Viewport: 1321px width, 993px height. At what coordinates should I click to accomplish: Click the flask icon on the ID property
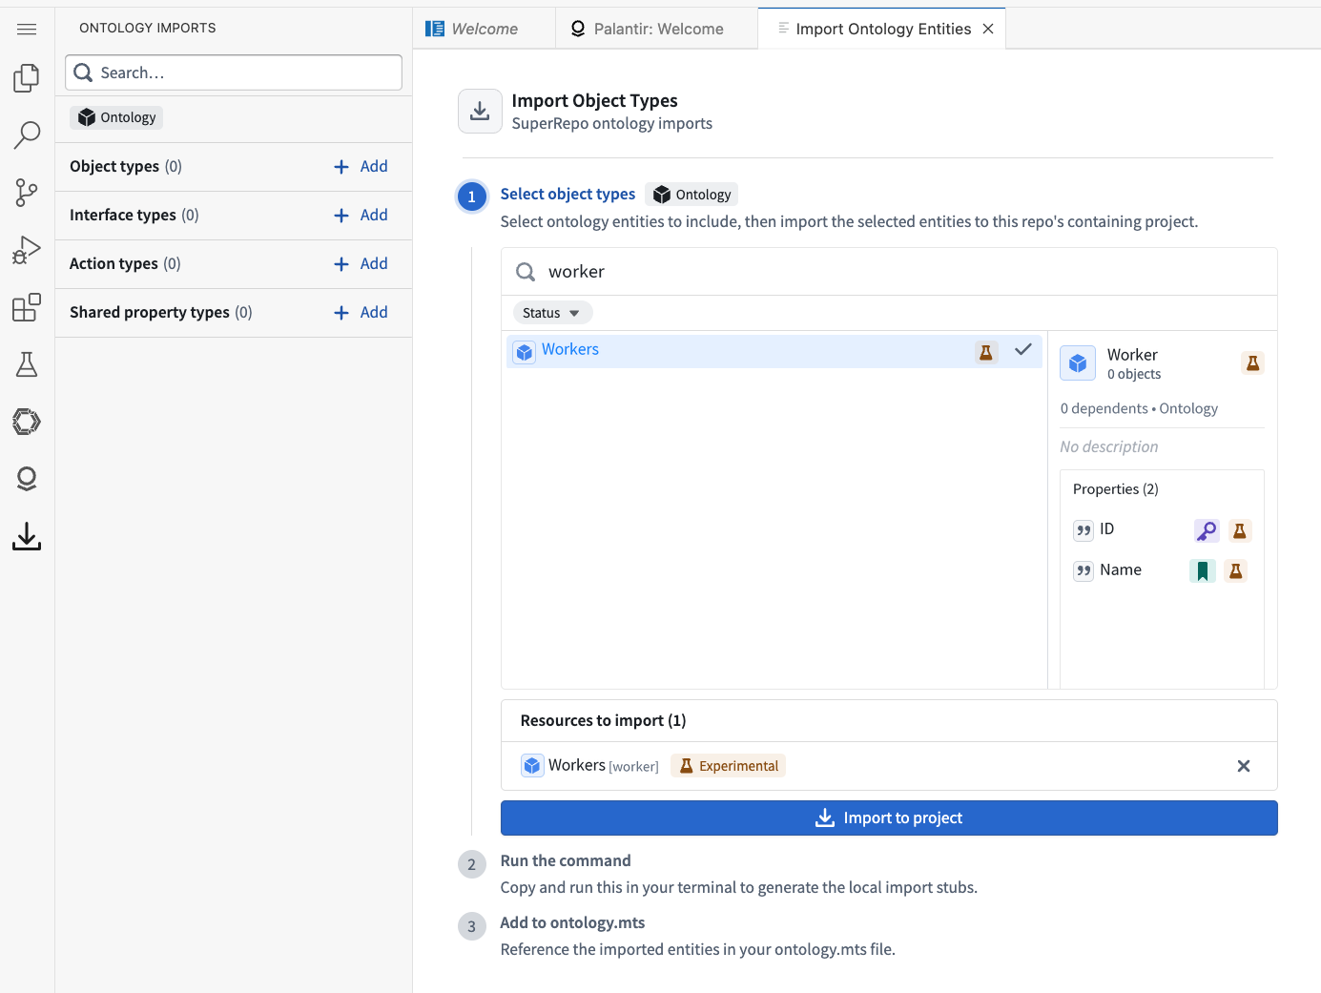(x=1240, y=530)
